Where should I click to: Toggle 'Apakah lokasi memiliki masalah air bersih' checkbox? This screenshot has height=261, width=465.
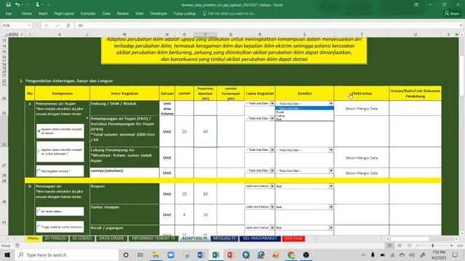39,130
